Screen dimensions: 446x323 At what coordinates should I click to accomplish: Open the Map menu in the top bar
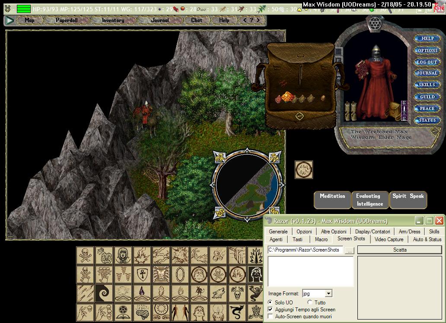29,20
